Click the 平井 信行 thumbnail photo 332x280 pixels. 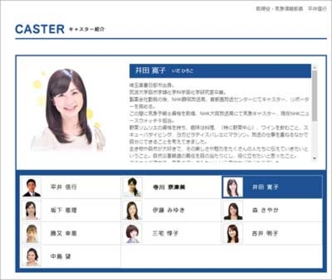tap(32, 187)
